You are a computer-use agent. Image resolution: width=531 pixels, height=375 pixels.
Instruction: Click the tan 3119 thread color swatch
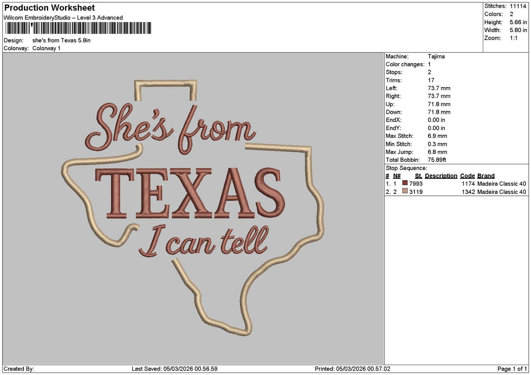(x=405, y=191)
